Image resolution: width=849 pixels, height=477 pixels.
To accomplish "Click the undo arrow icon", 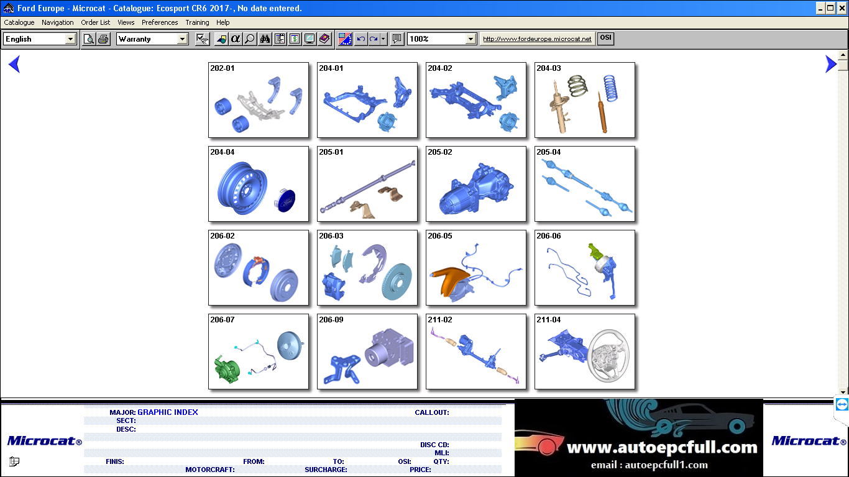I will (361, 39).
